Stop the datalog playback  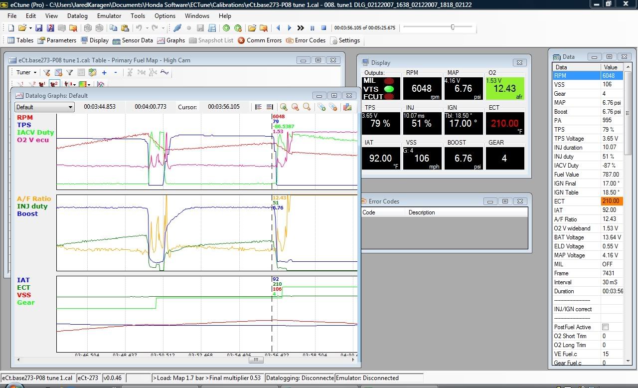[x=323, y=28]
